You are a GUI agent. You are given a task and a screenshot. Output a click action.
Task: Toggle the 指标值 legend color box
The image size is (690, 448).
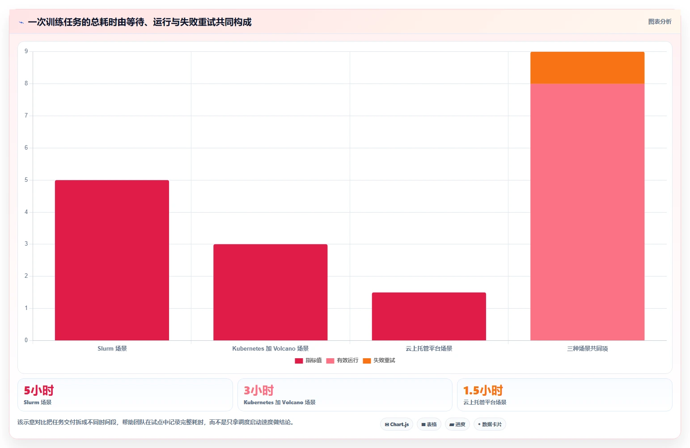[x=299, y=361]
